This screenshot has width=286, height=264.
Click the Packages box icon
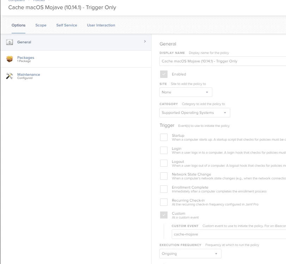pyautogui.click(x=10, y=59)
